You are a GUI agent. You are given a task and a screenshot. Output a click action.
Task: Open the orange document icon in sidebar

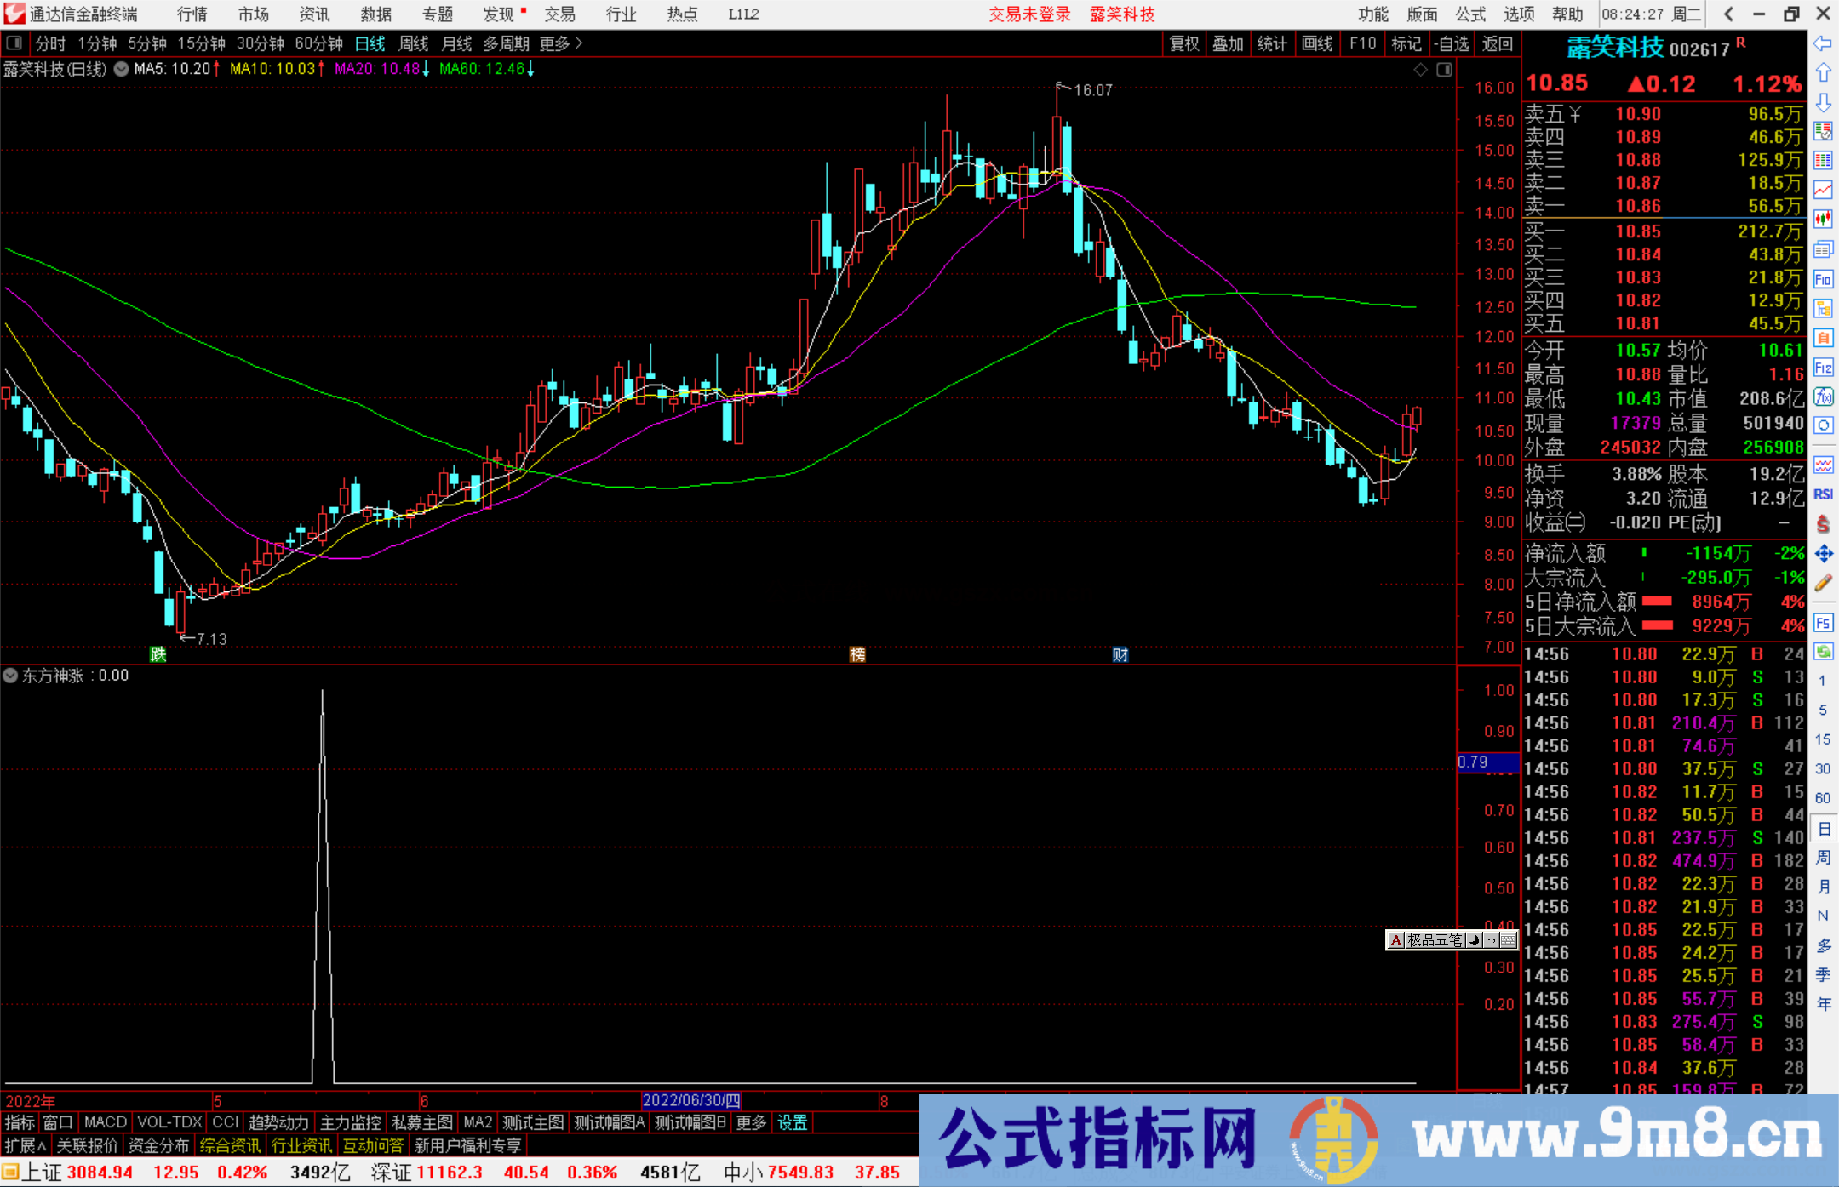(x=1823, y=338)
